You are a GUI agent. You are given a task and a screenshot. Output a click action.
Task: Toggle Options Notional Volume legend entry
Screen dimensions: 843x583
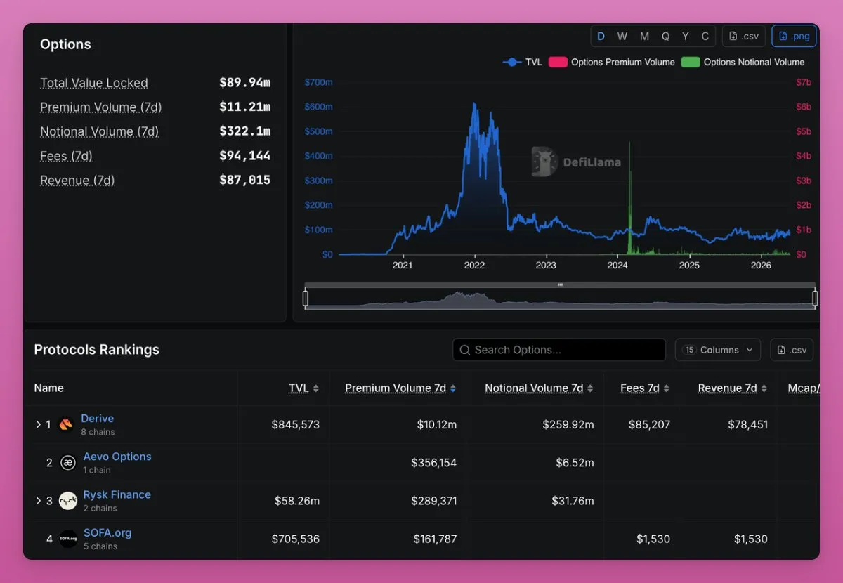(743, 62)
